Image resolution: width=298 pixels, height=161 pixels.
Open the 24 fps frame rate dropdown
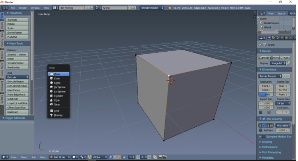pos(283,103)
